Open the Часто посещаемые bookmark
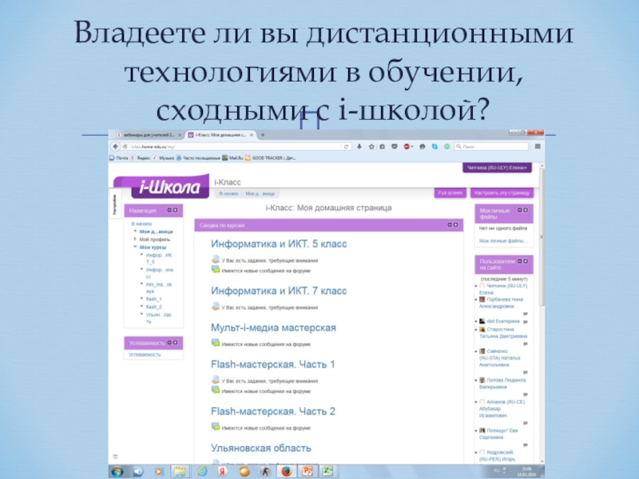 198,158
